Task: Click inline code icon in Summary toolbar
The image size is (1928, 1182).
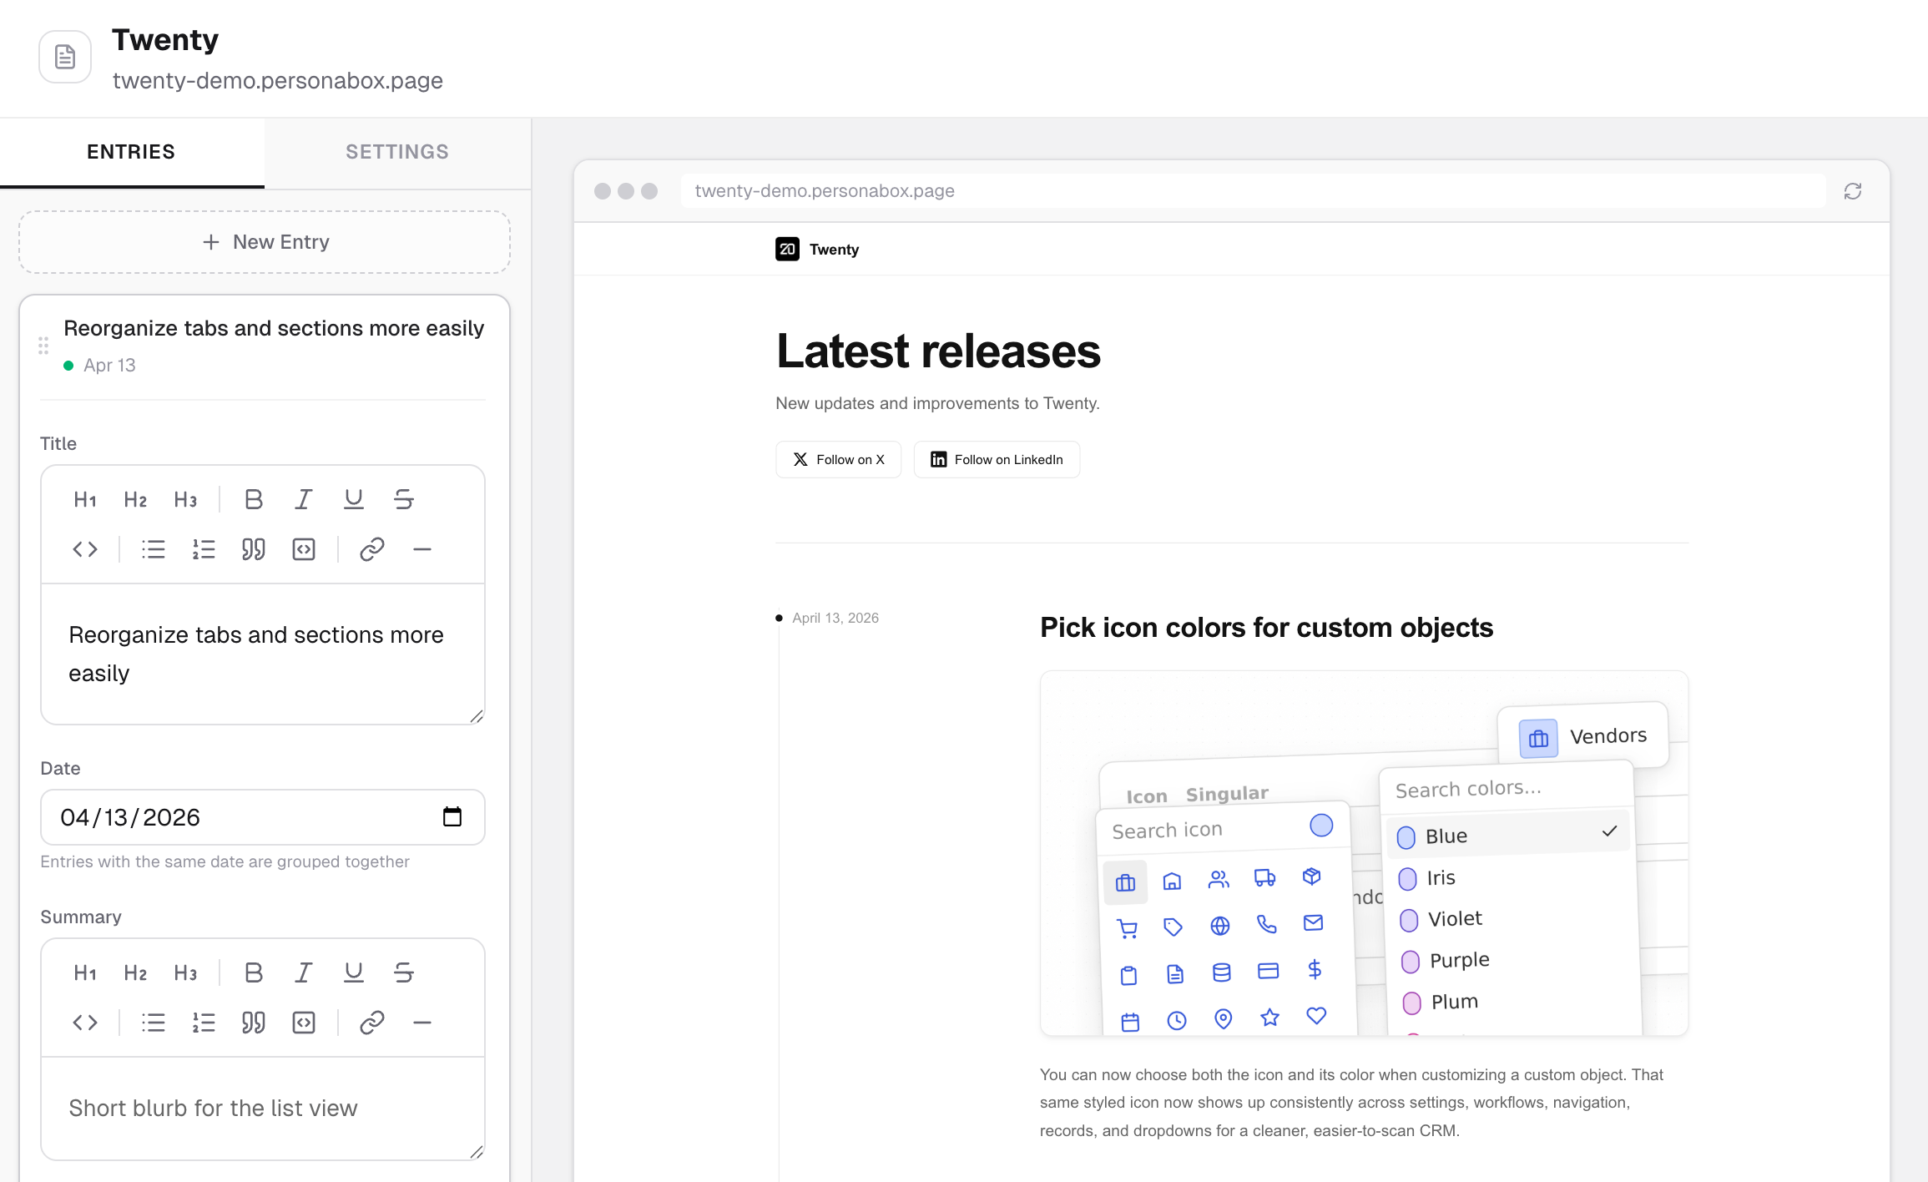Action: pos(85,1023)
